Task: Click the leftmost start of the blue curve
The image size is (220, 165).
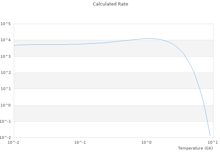Action: tap(14, 45)
